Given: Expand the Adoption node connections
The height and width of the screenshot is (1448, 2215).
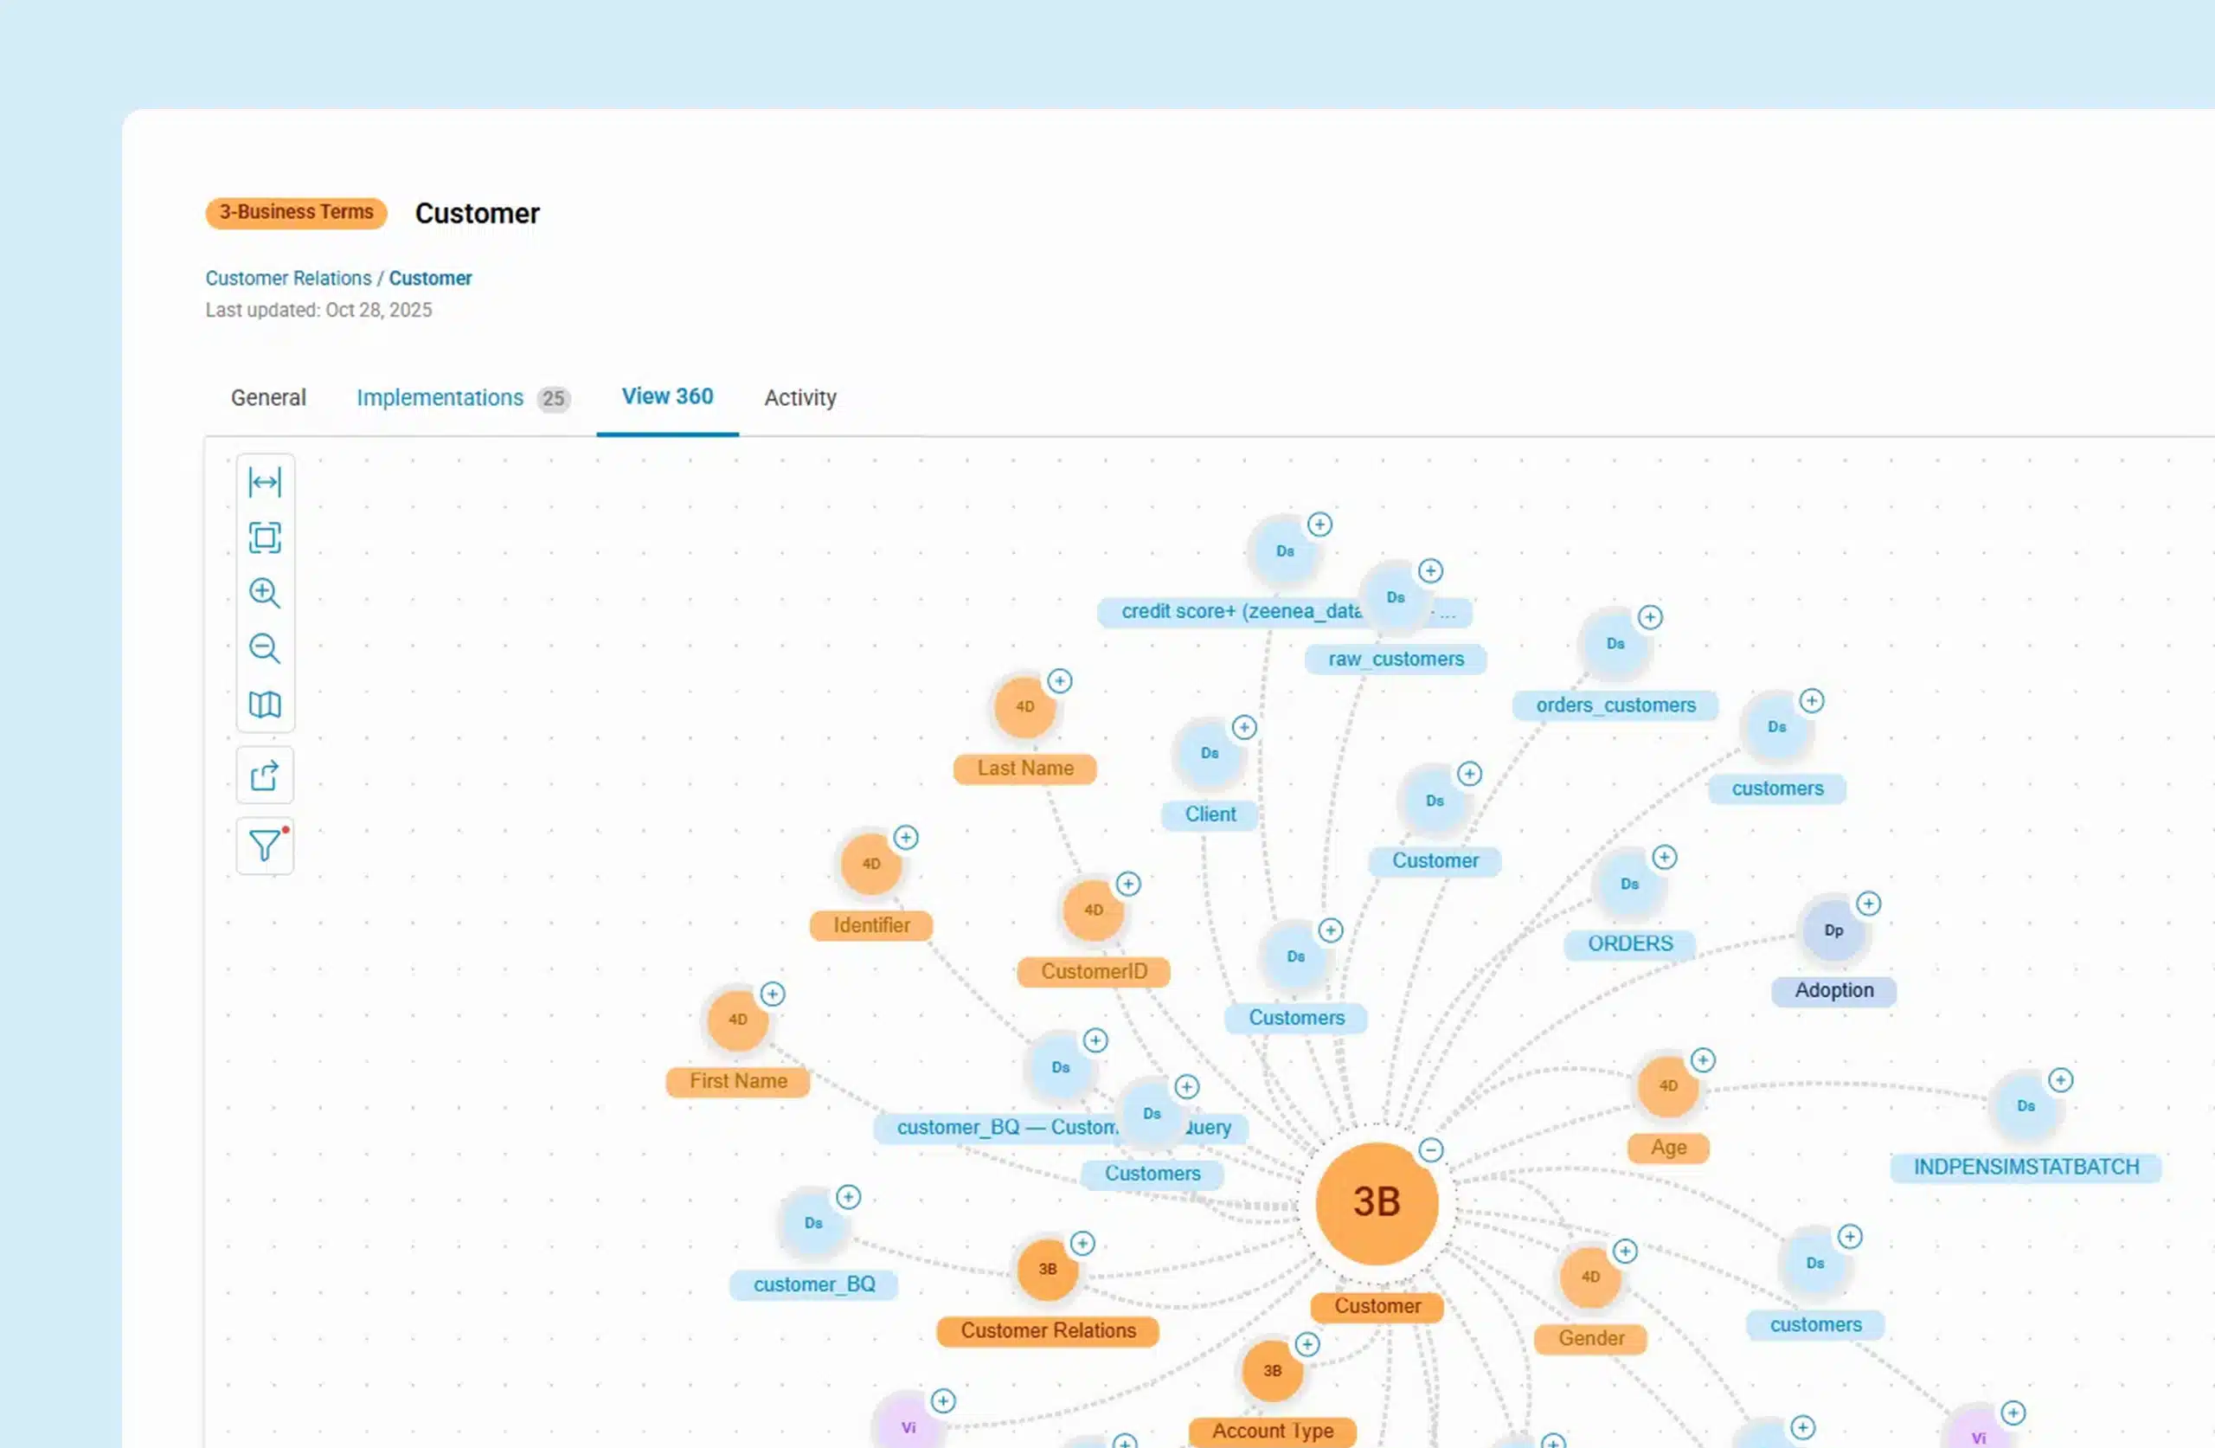Looking at the screenshot, I should 1868,904.
